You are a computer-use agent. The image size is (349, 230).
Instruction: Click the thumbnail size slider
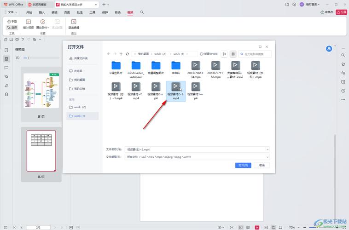41,58
